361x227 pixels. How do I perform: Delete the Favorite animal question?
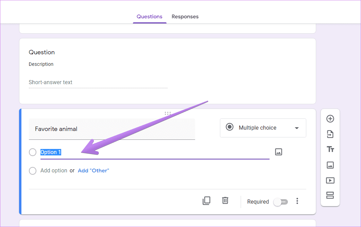(225, 200)
